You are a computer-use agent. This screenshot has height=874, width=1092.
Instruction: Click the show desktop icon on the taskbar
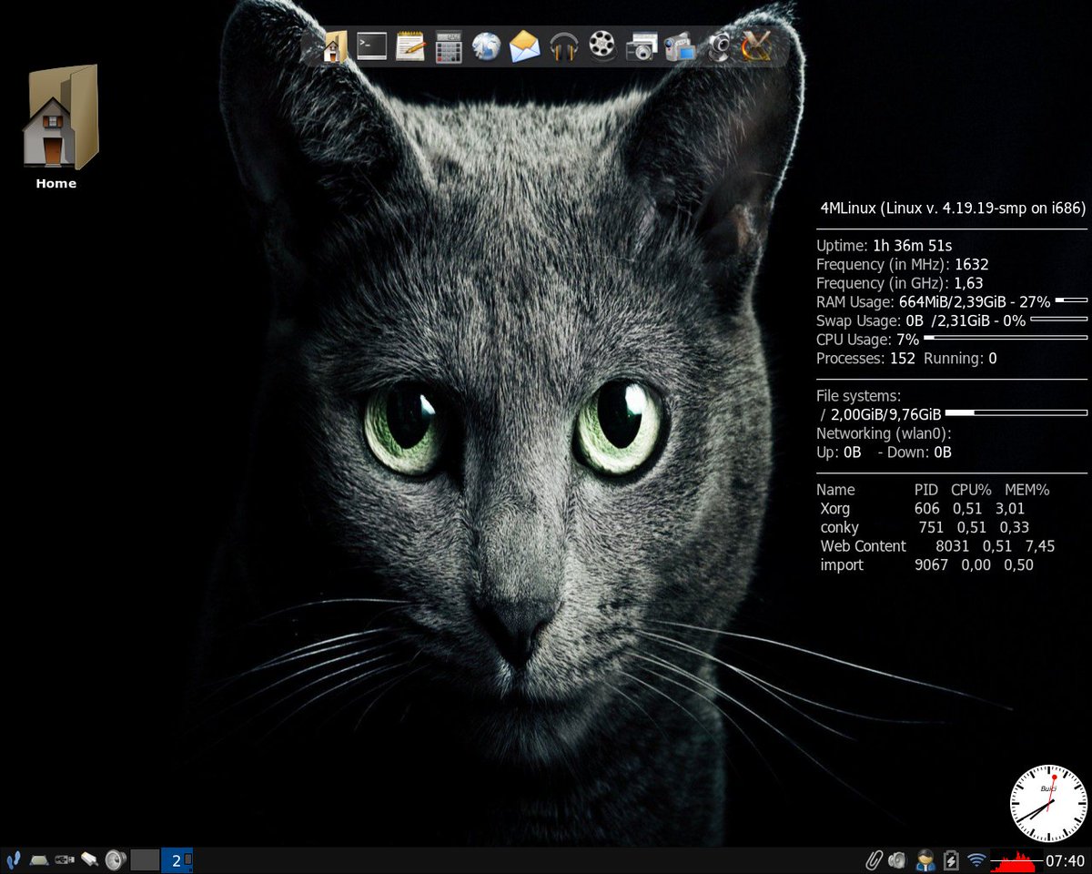pos(38,859)
